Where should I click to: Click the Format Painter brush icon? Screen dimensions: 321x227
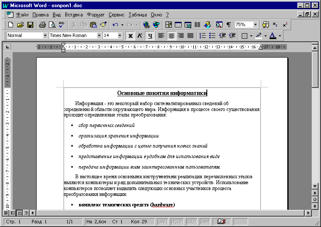tap(103, 25)
